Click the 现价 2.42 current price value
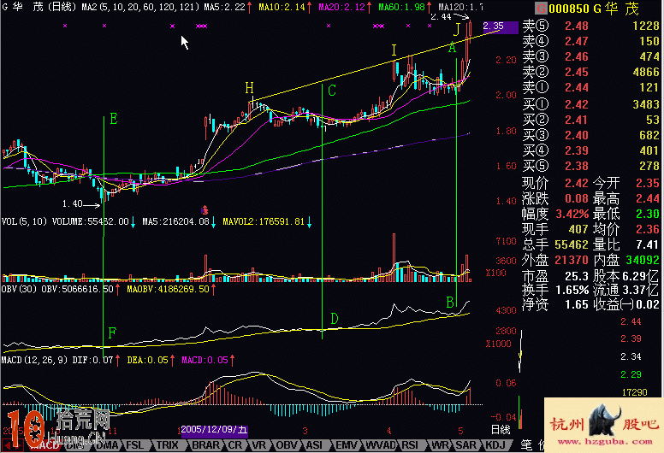This screenshot has height=453, width=664. point(577,183)
